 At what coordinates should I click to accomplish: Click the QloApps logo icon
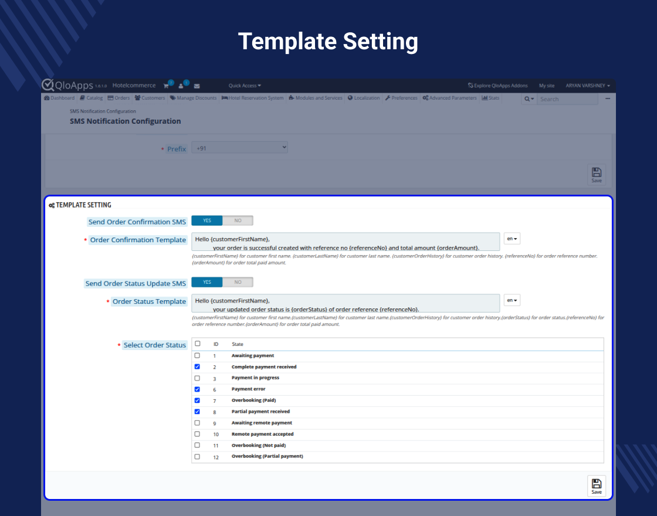point(48,84)
